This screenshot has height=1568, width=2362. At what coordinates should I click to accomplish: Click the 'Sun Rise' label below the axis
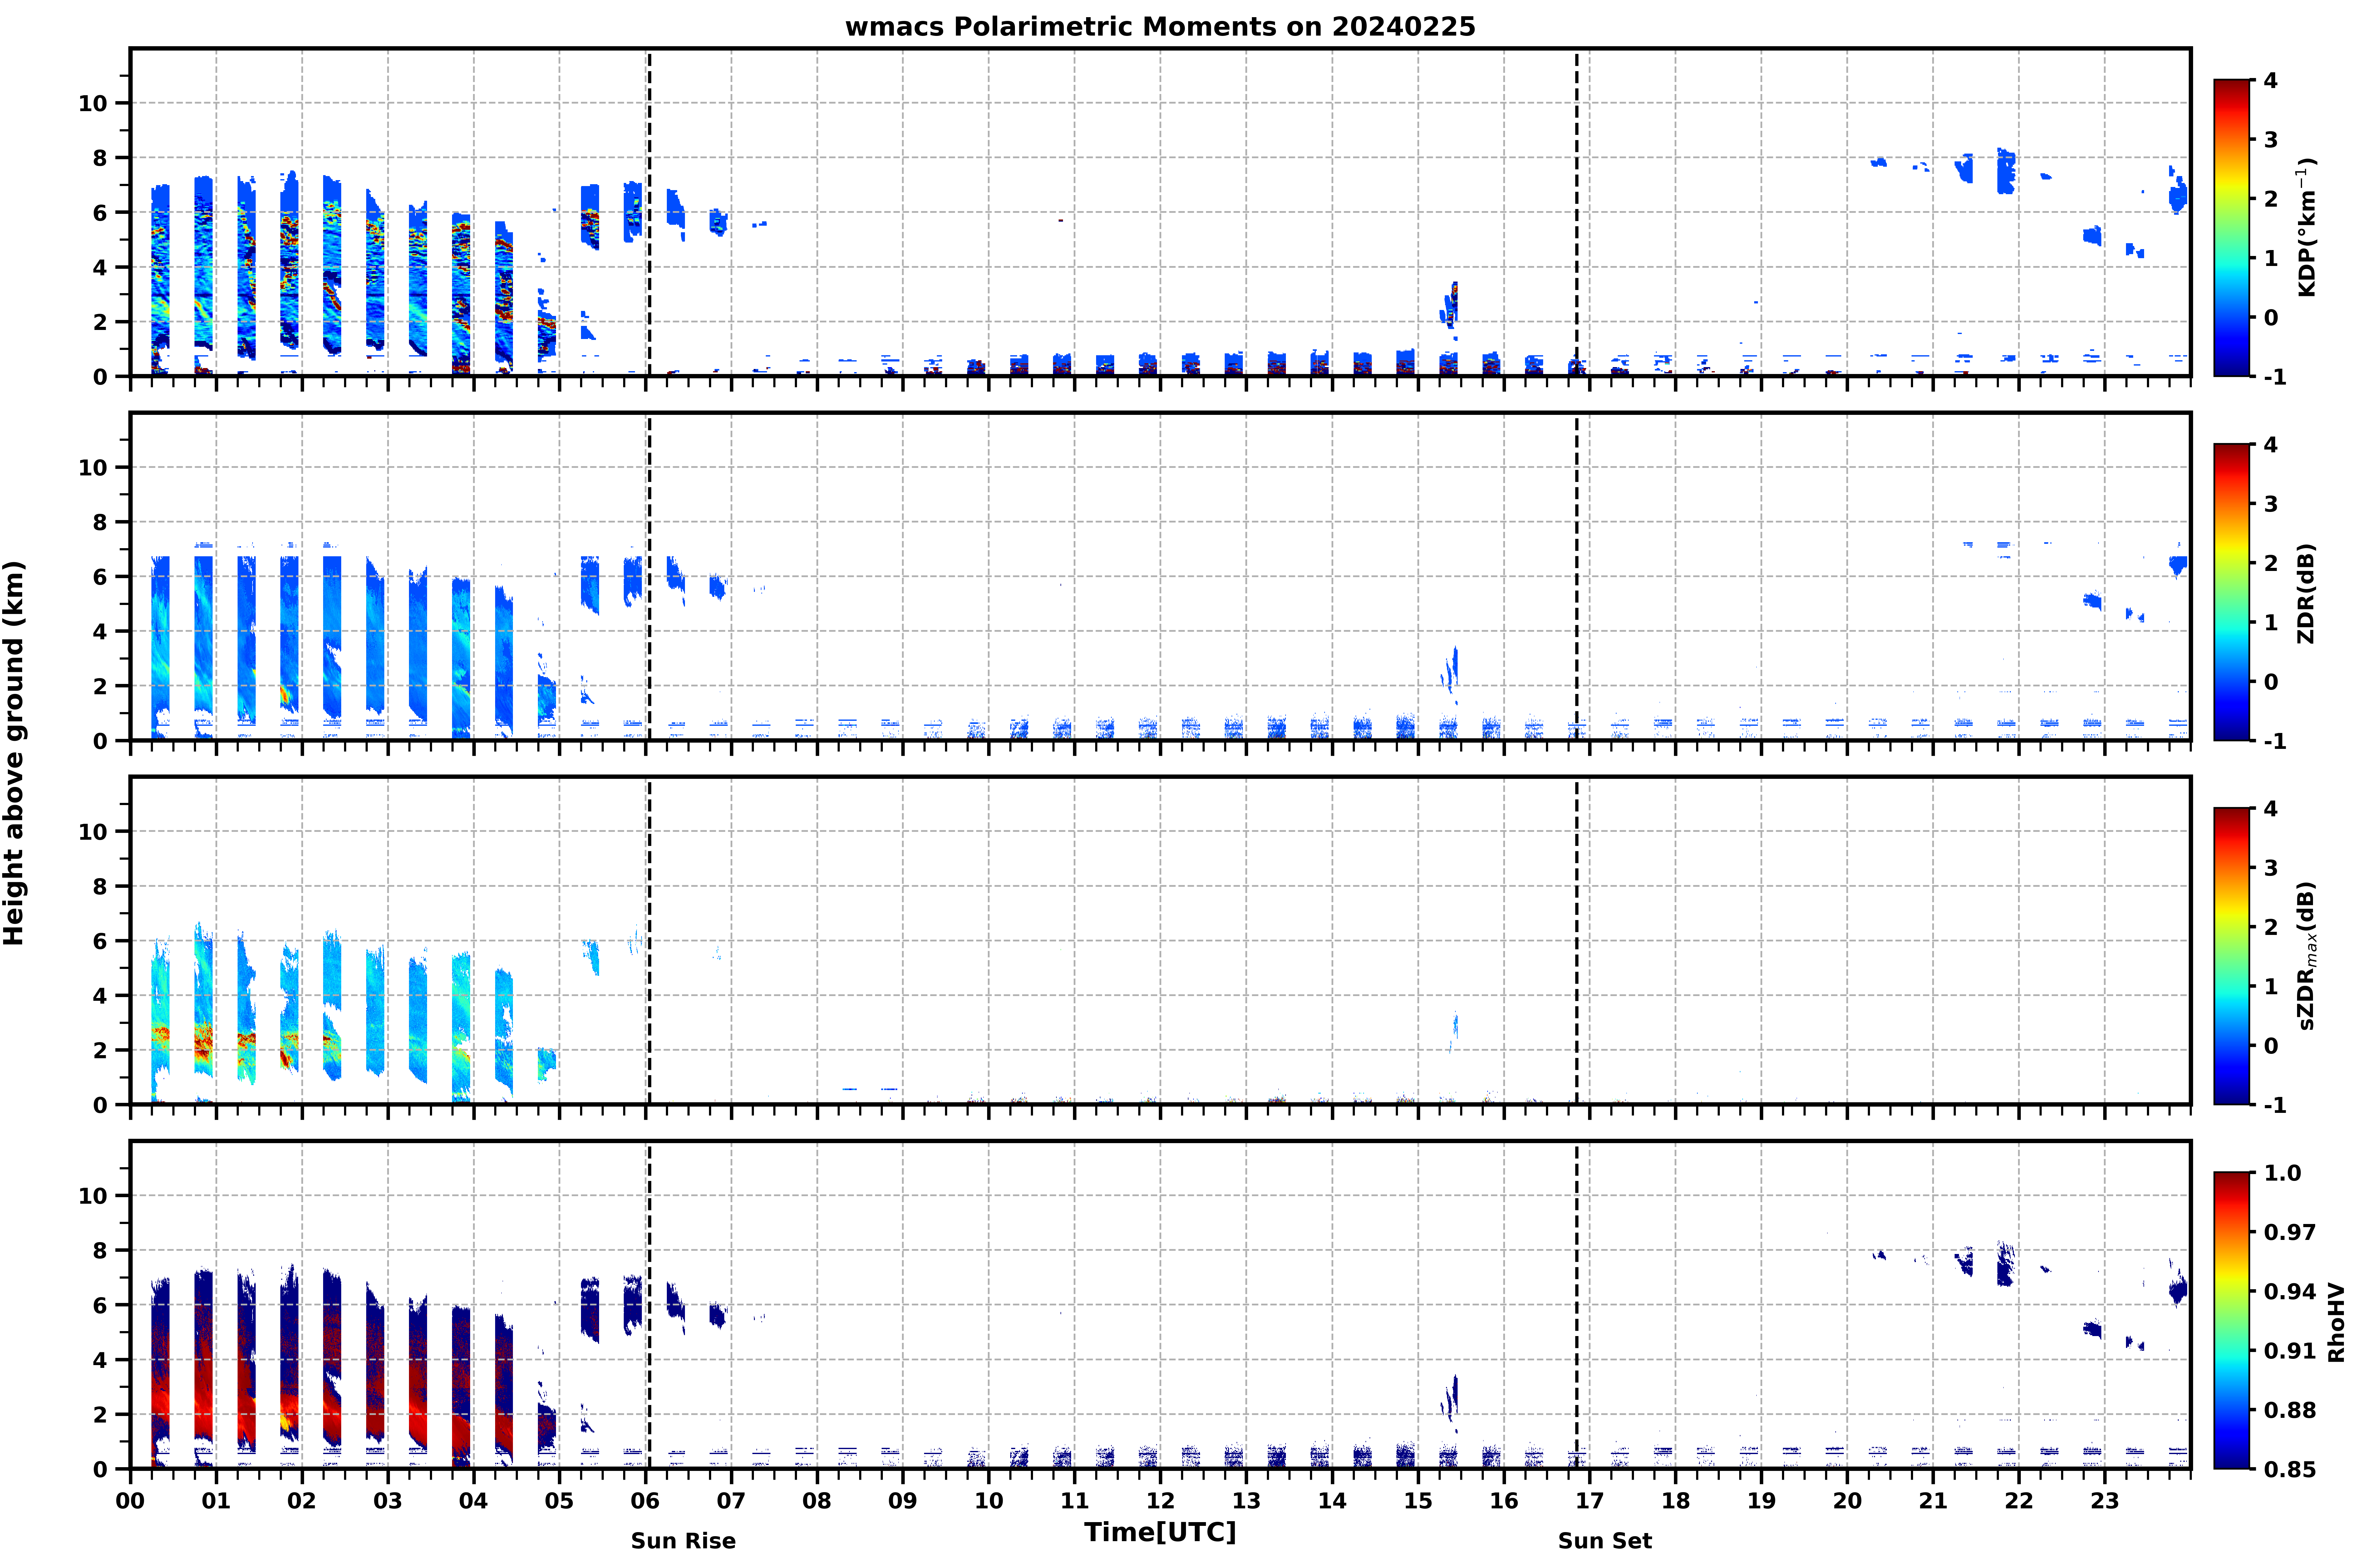tap(683, 1541)
